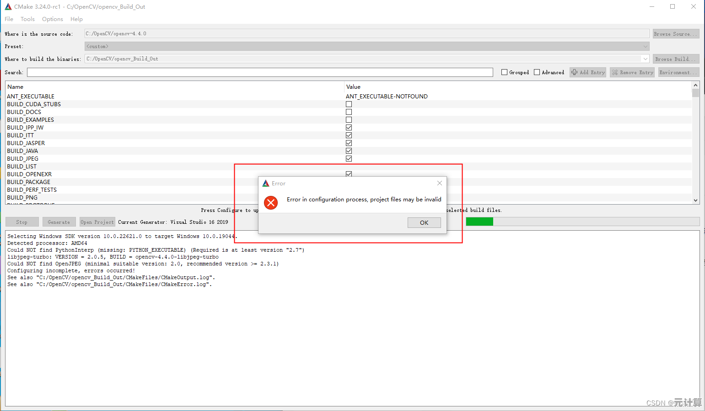Click the Add Entry plus icon

point(575,72)
